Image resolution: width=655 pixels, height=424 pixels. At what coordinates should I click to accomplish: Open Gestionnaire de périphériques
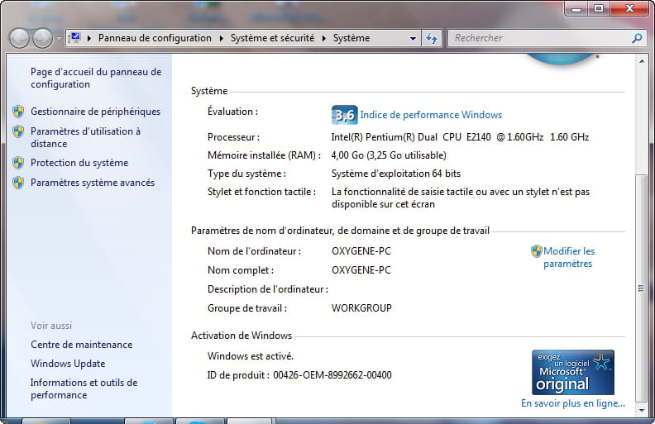(x=96, y=112)
